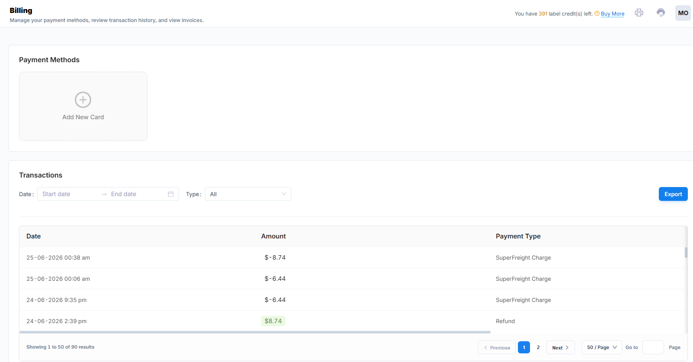Click the Transactions section heading

coord(41,175)
